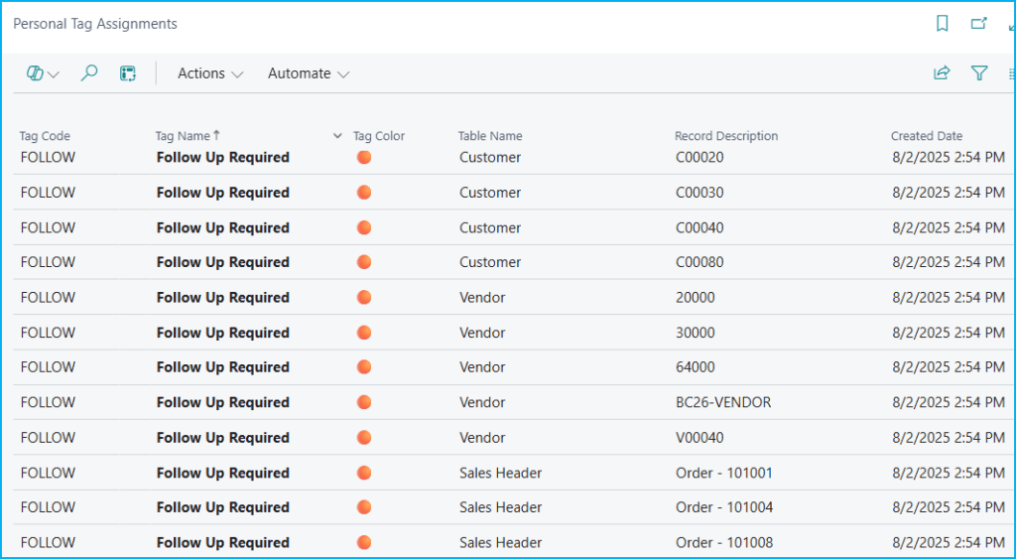Click the Table Name column header

(x=489, y=136)
